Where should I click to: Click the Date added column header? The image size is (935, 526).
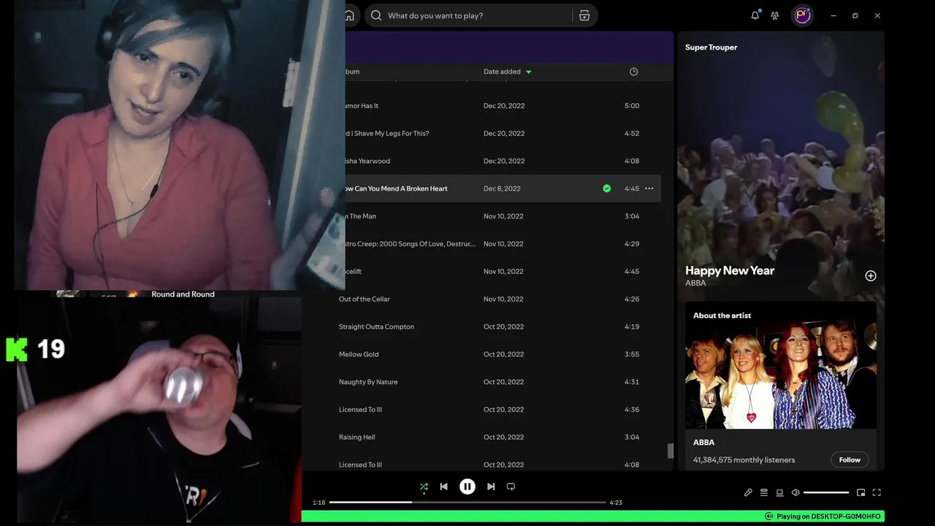(502, 72)
